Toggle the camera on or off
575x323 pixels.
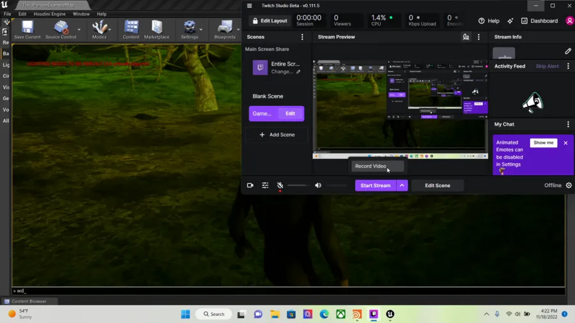250,186
